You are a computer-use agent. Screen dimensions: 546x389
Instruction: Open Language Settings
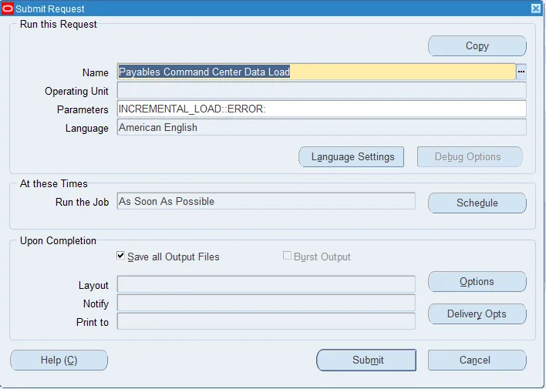click(x=352, y=157)
